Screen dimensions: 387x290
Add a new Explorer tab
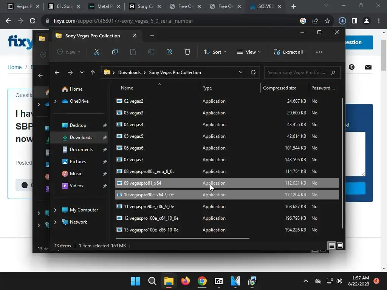[152, 36]
